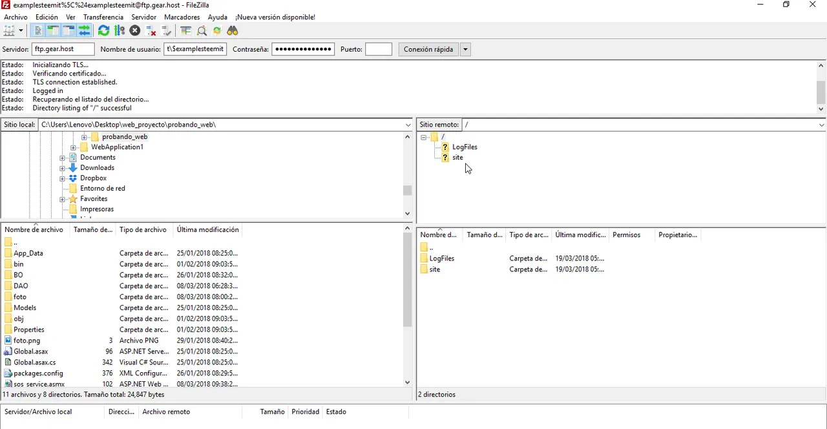Select the Global.asax file icon
This screenshot has width=827, height=429.
8,351
